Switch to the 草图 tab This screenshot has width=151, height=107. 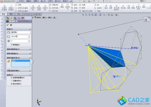pos(11,14)
